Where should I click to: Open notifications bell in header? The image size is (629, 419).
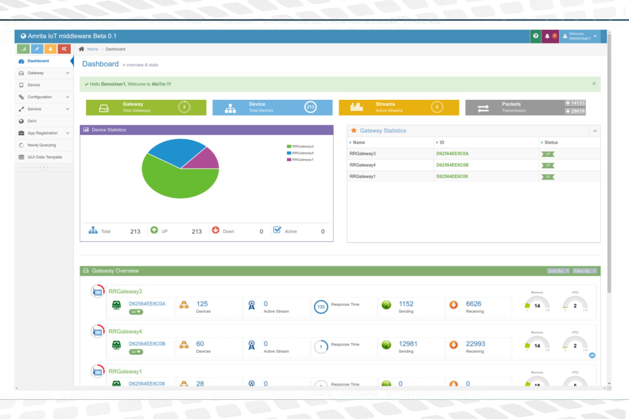coord(548,36)
